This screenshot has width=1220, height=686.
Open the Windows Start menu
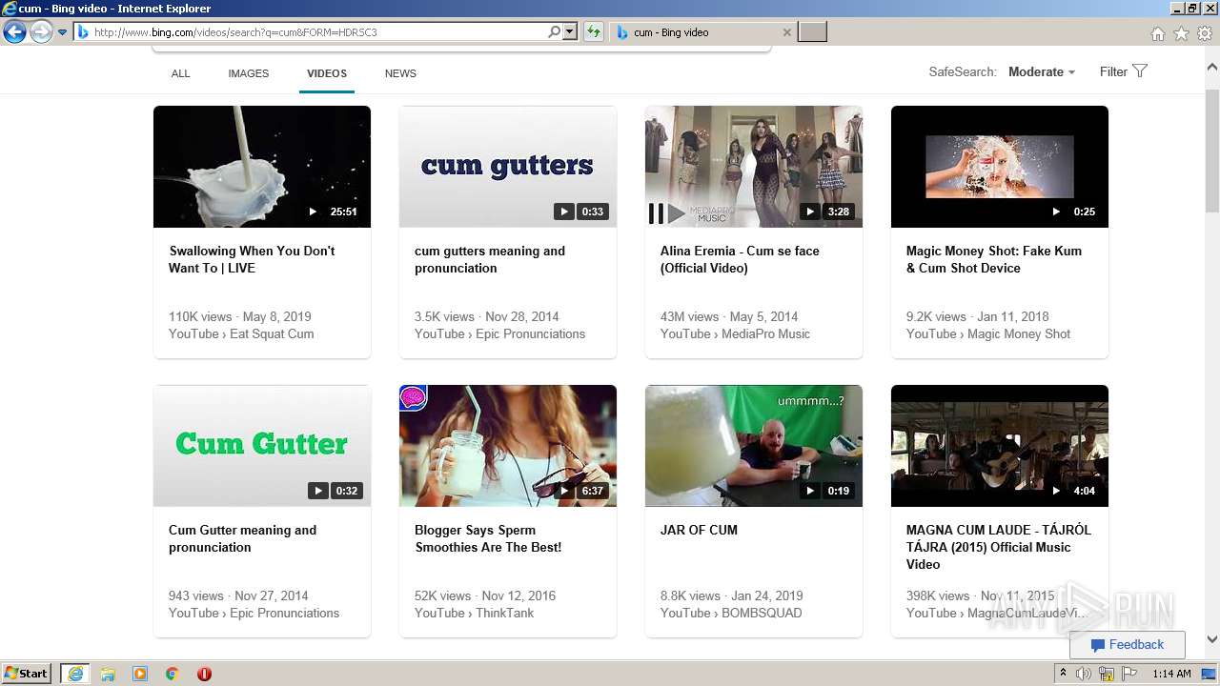click(x=26, y=674)
